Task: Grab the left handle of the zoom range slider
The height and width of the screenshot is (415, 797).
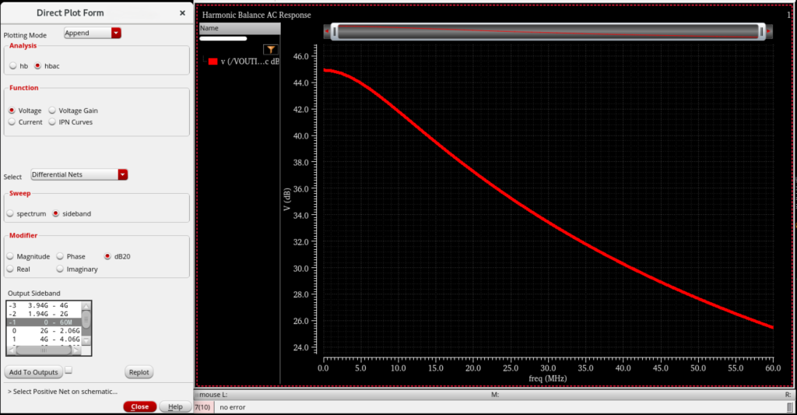Action: (x=334, y=32)
